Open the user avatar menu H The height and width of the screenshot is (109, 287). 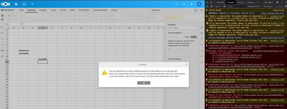click(199, 4)
